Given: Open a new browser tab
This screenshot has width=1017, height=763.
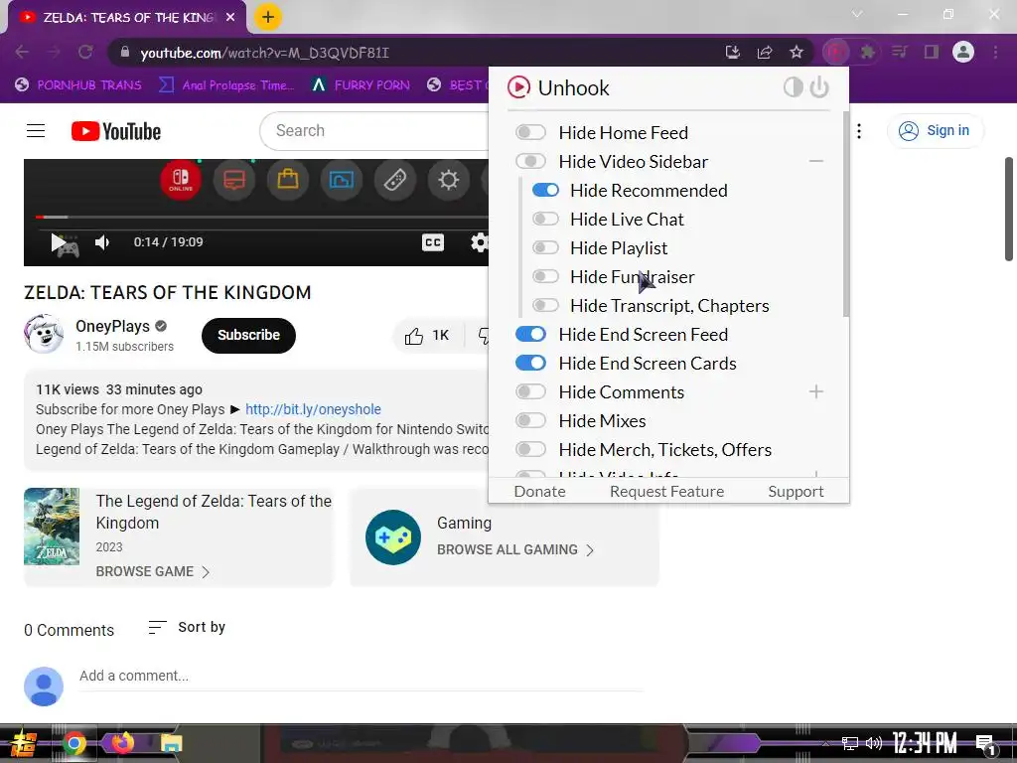Looking at the screenshot, I should [268, 17].
